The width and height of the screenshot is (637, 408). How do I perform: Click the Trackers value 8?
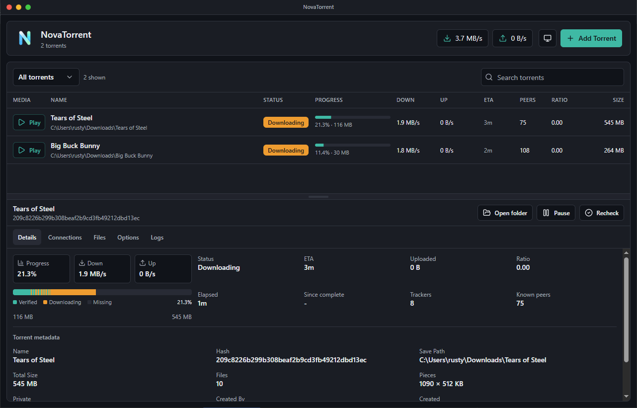(x=412, y=303)
